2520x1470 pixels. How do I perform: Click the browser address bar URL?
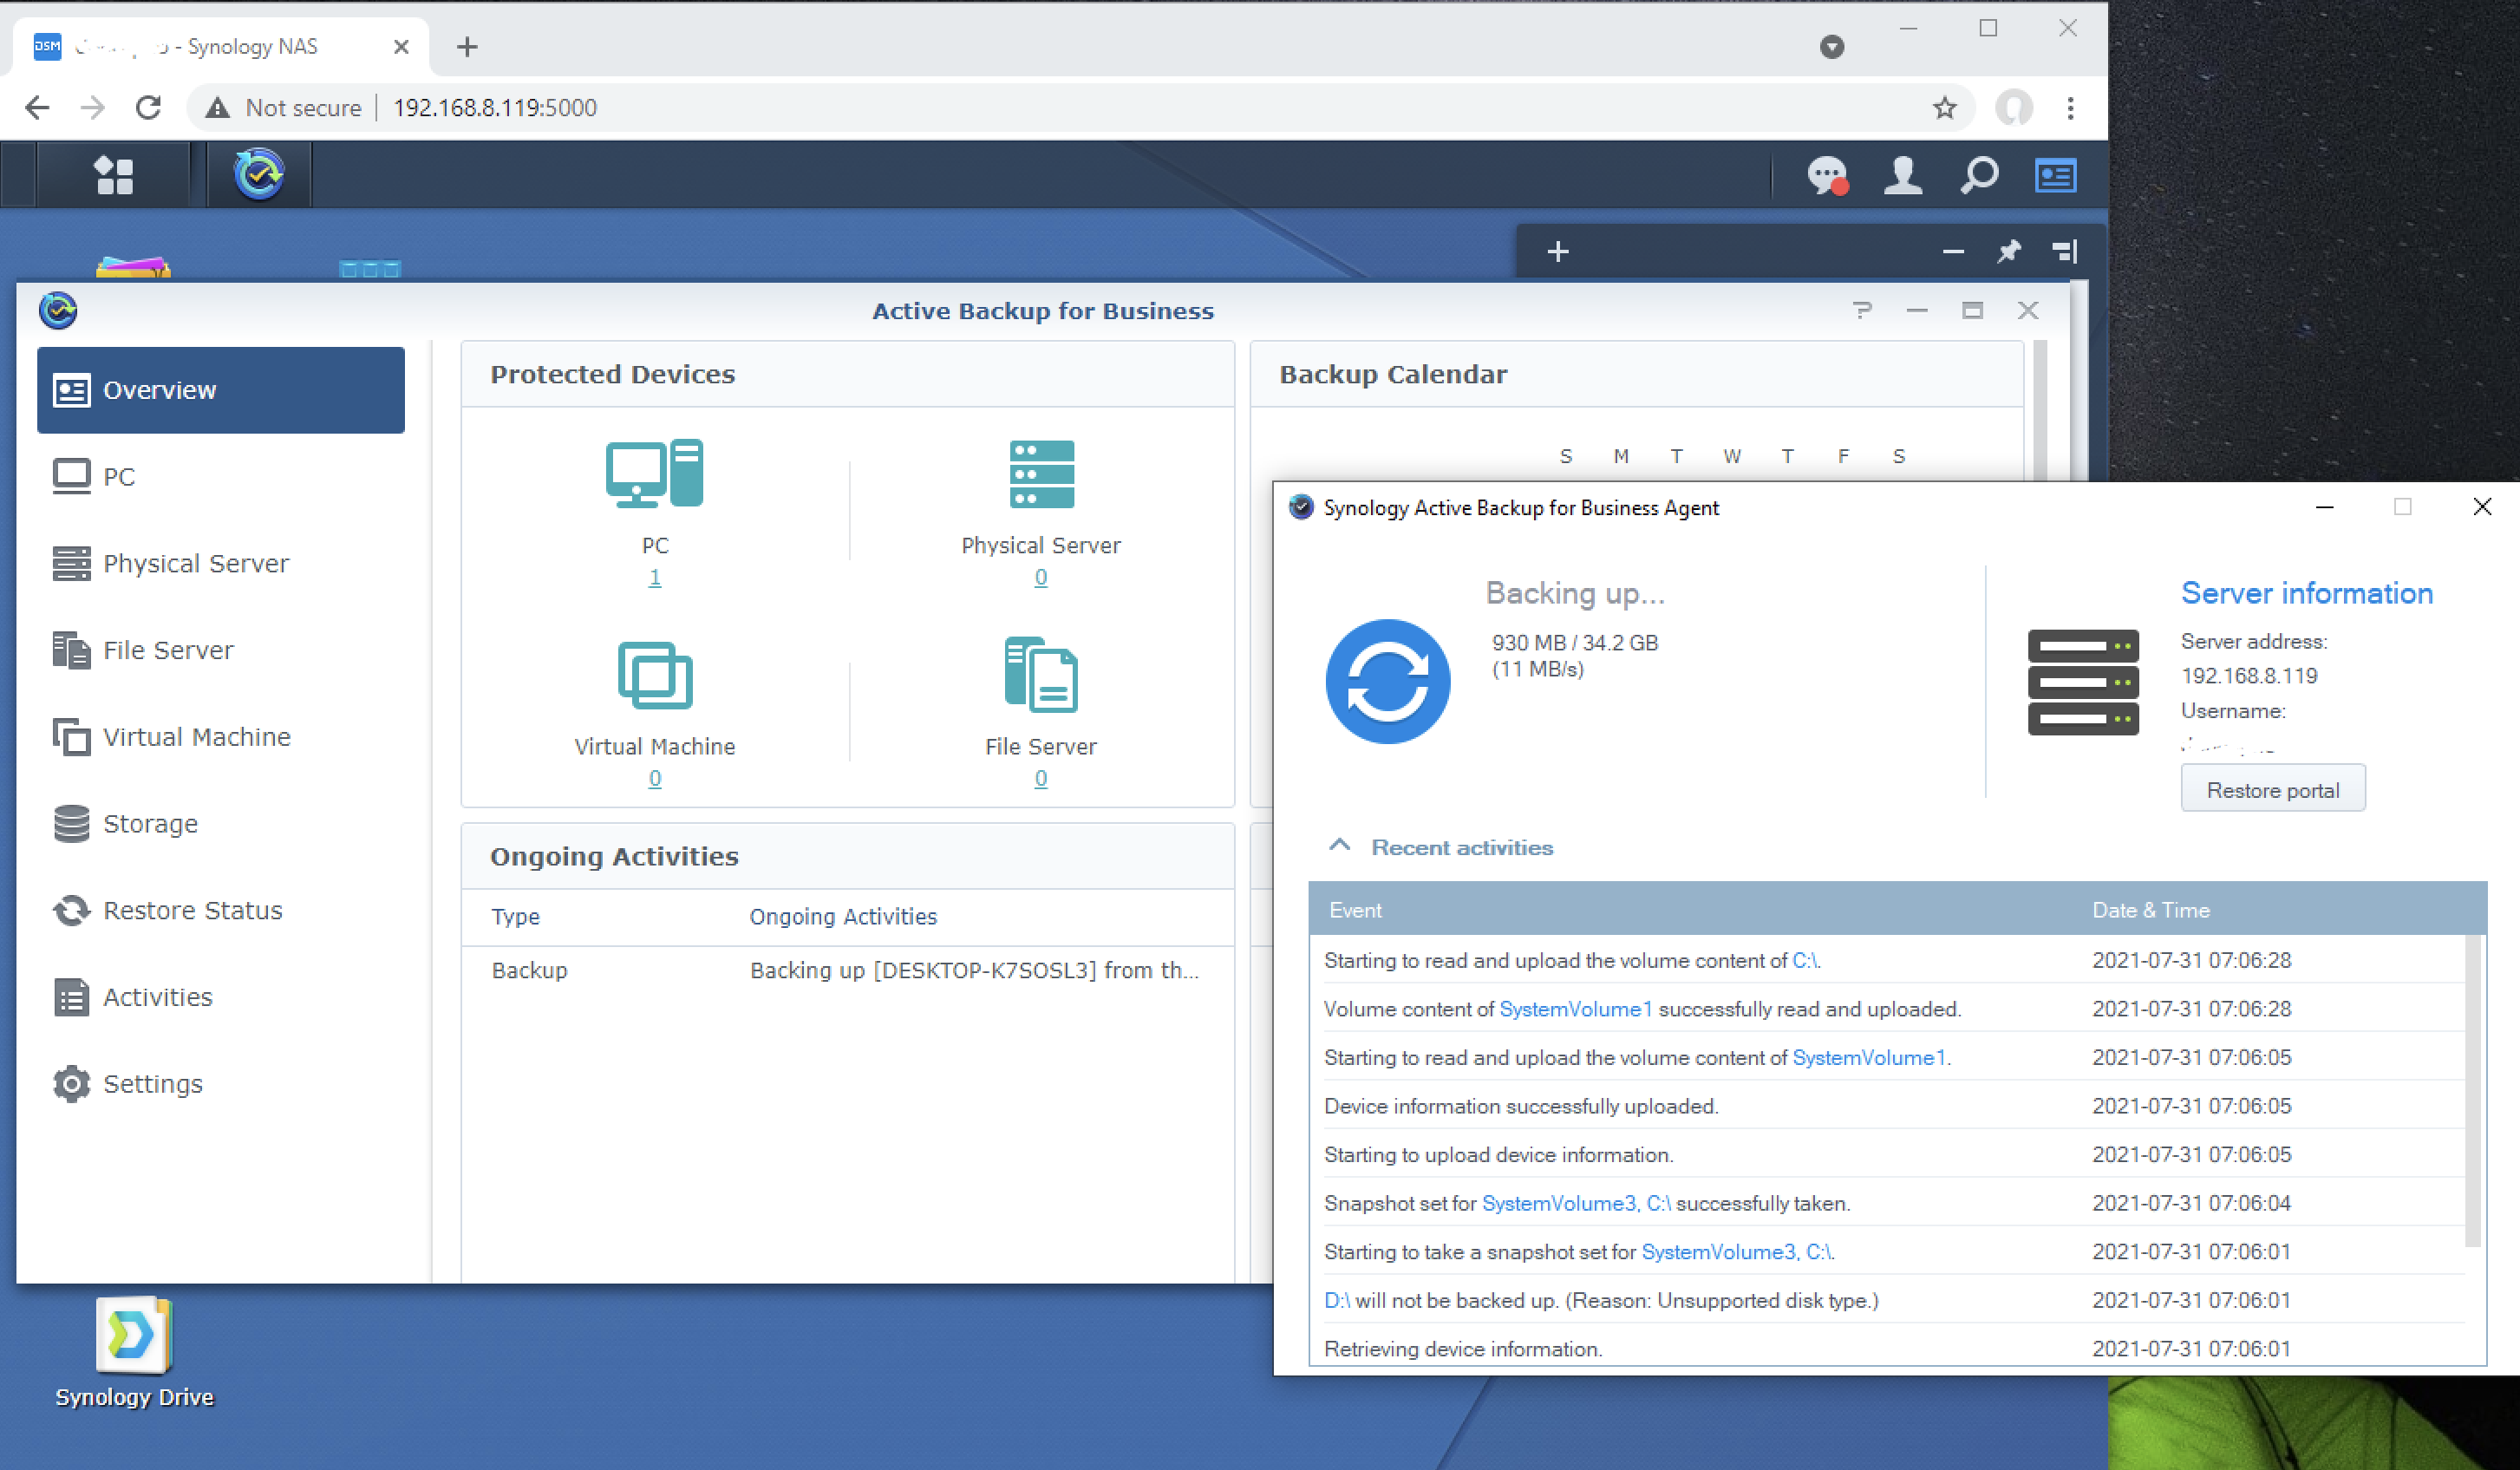[495, 108]
